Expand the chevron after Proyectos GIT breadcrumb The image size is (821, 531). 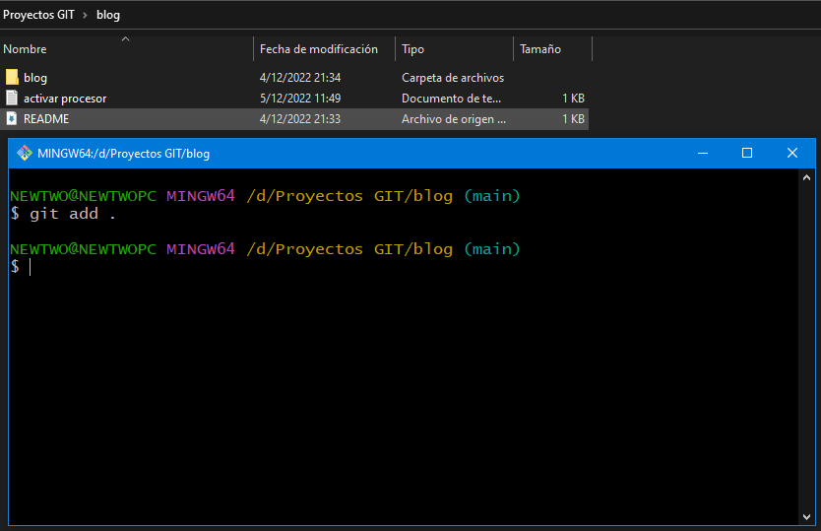click(85, 15)
